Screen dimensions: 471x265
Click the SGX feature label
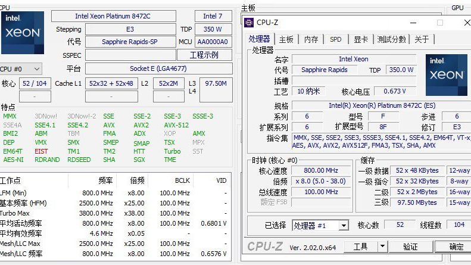(139, 160)
